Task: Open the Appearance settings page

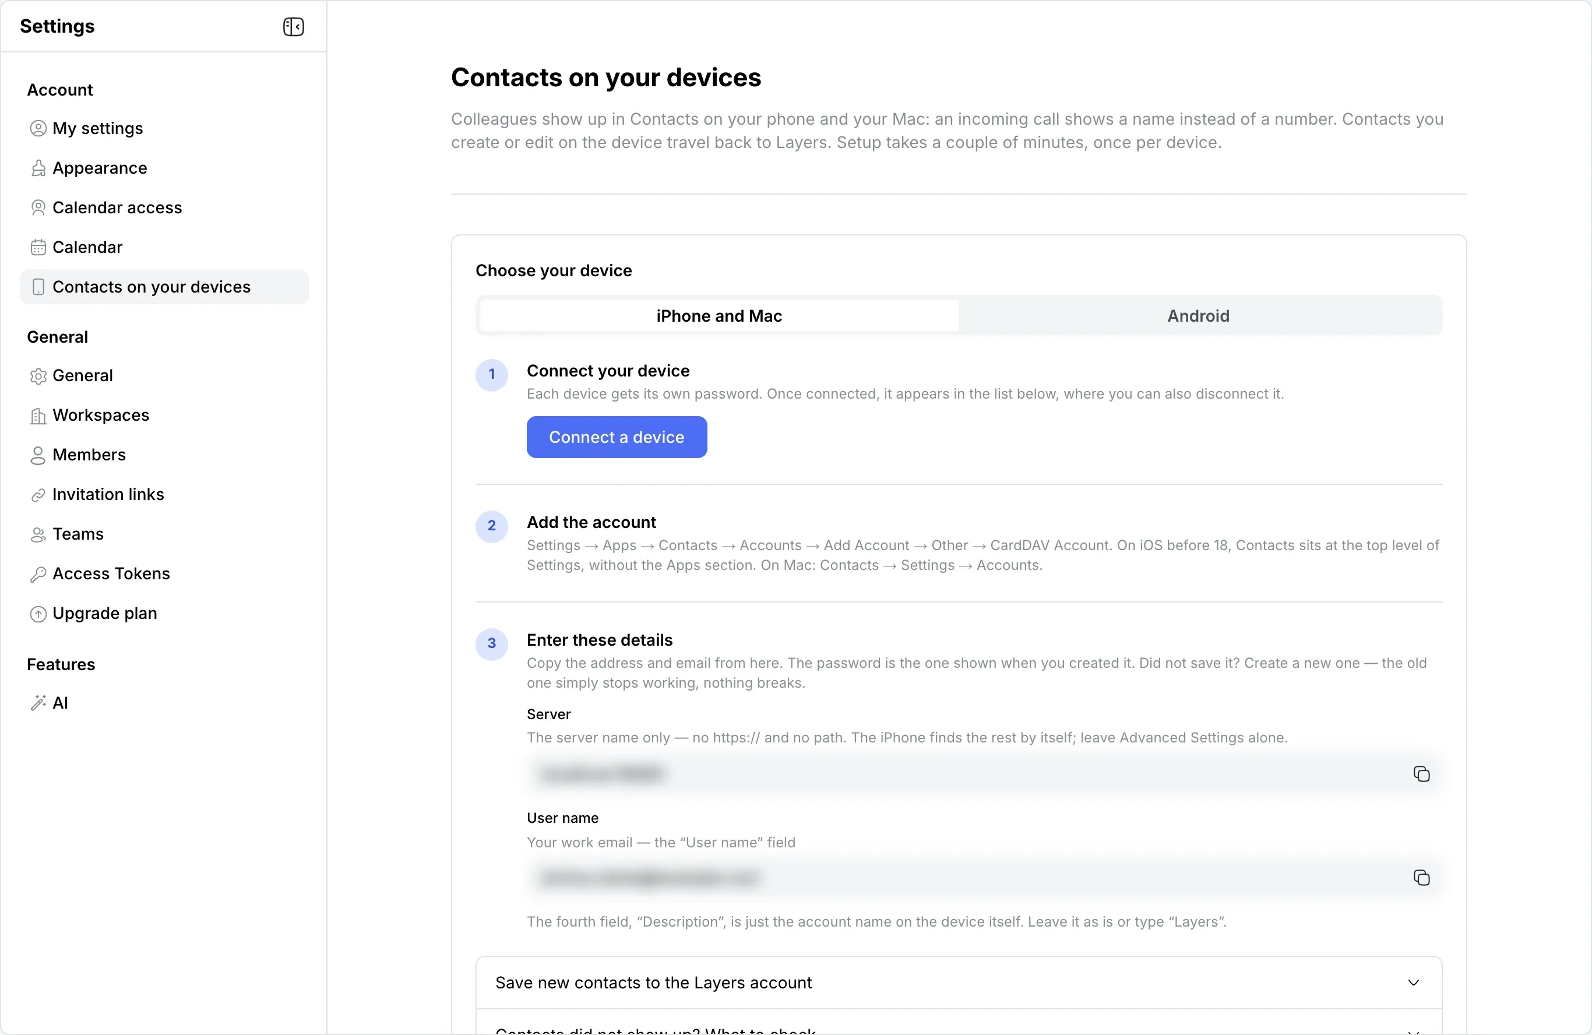Action: tap(164, 168)
